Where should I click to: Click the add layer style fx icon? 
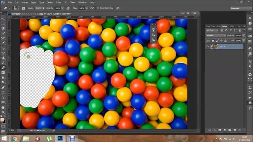[215, 130]
